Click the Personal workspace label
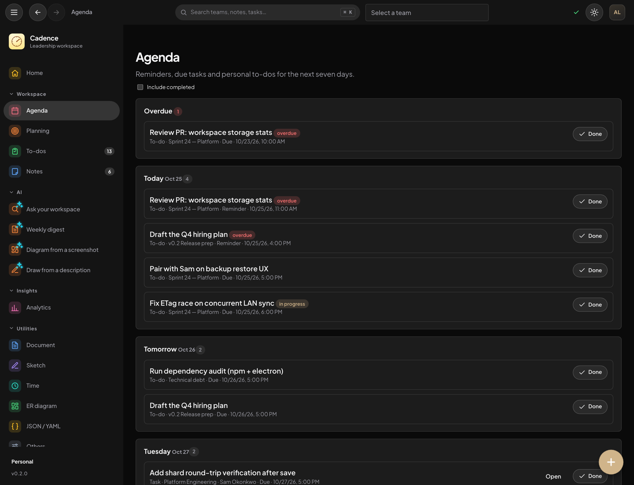 pos(22,461)
